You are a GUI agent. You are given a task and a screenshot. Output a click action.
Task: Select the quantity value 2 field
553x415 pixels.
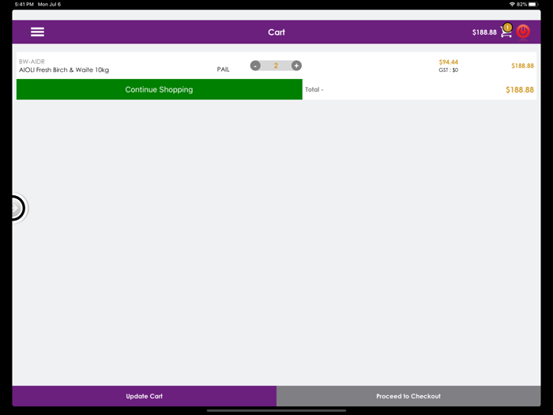276,66
